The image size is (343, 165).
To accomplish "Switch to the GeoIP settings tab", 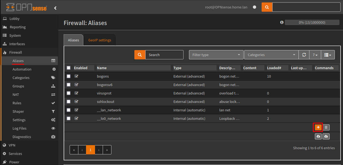I will [x=100, y=40].
